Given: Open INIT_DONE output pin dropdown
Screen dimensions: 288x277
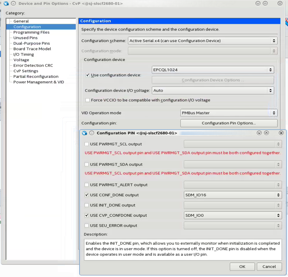Looking at the screenshot, I should (x=233, y=205).
